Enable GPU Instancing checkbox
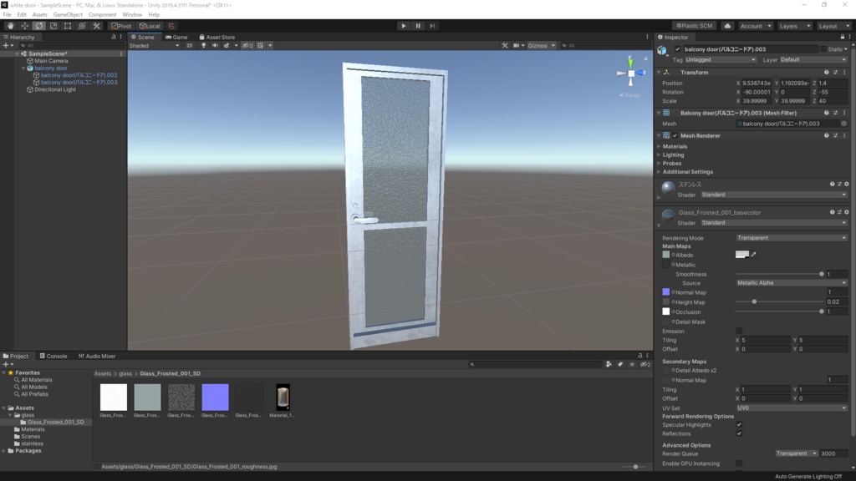856x481 pixels. pyautogui.click(x=739, y=463)
